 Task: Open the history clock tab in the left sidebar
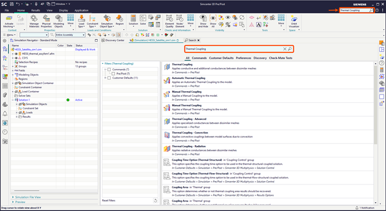tap(5, 132)
